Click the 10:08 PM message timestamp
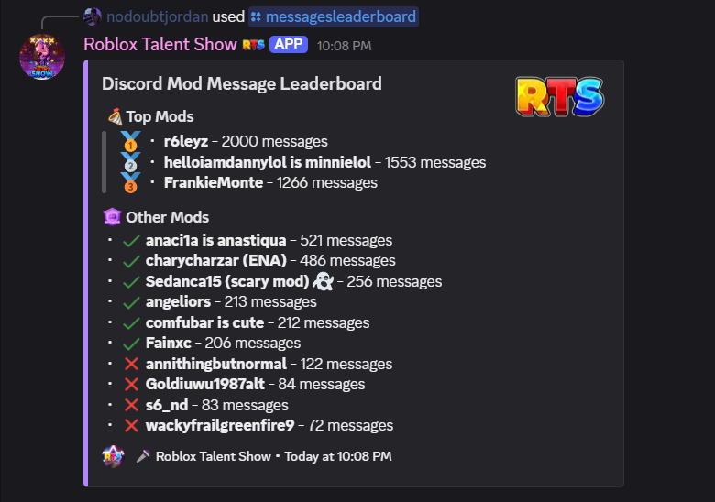This screenshot has width=715, height=502. [345, 46]
